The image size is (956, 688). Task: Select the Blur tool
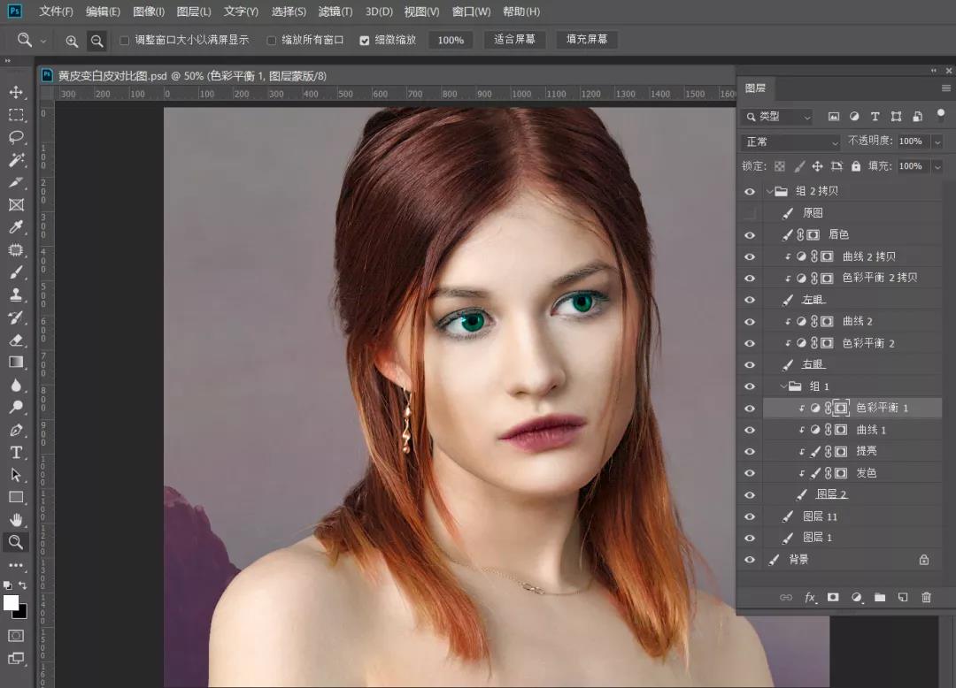[x=16, y=385]
